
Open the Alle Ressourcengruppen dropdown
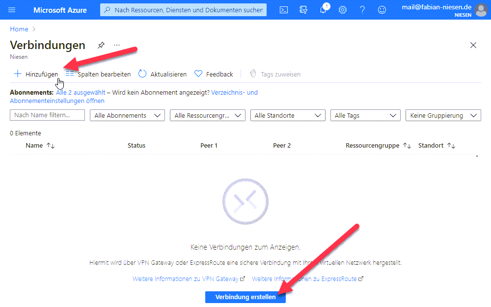point(208,115)
